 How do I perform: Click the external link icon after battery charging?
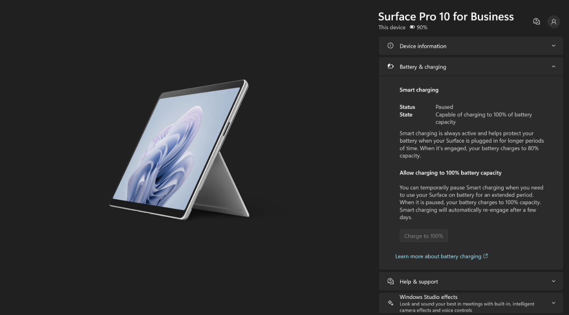[486, 256]
